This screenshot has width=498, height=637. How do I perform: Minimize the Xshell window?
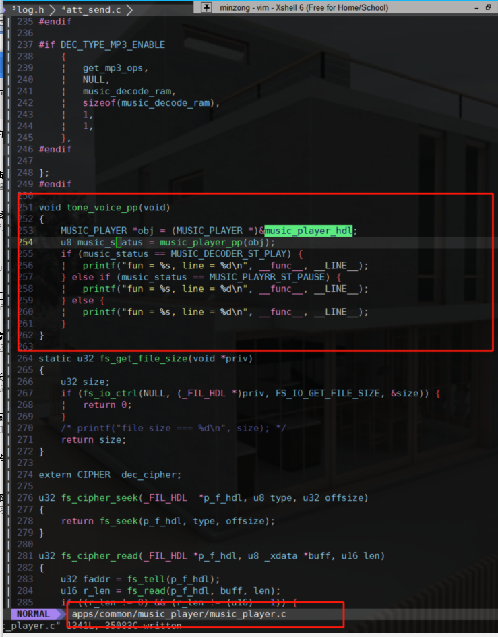point(476,7)
